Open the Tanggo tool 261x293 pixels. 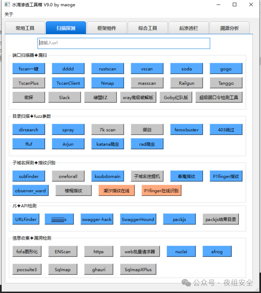(x=226, y=83)
